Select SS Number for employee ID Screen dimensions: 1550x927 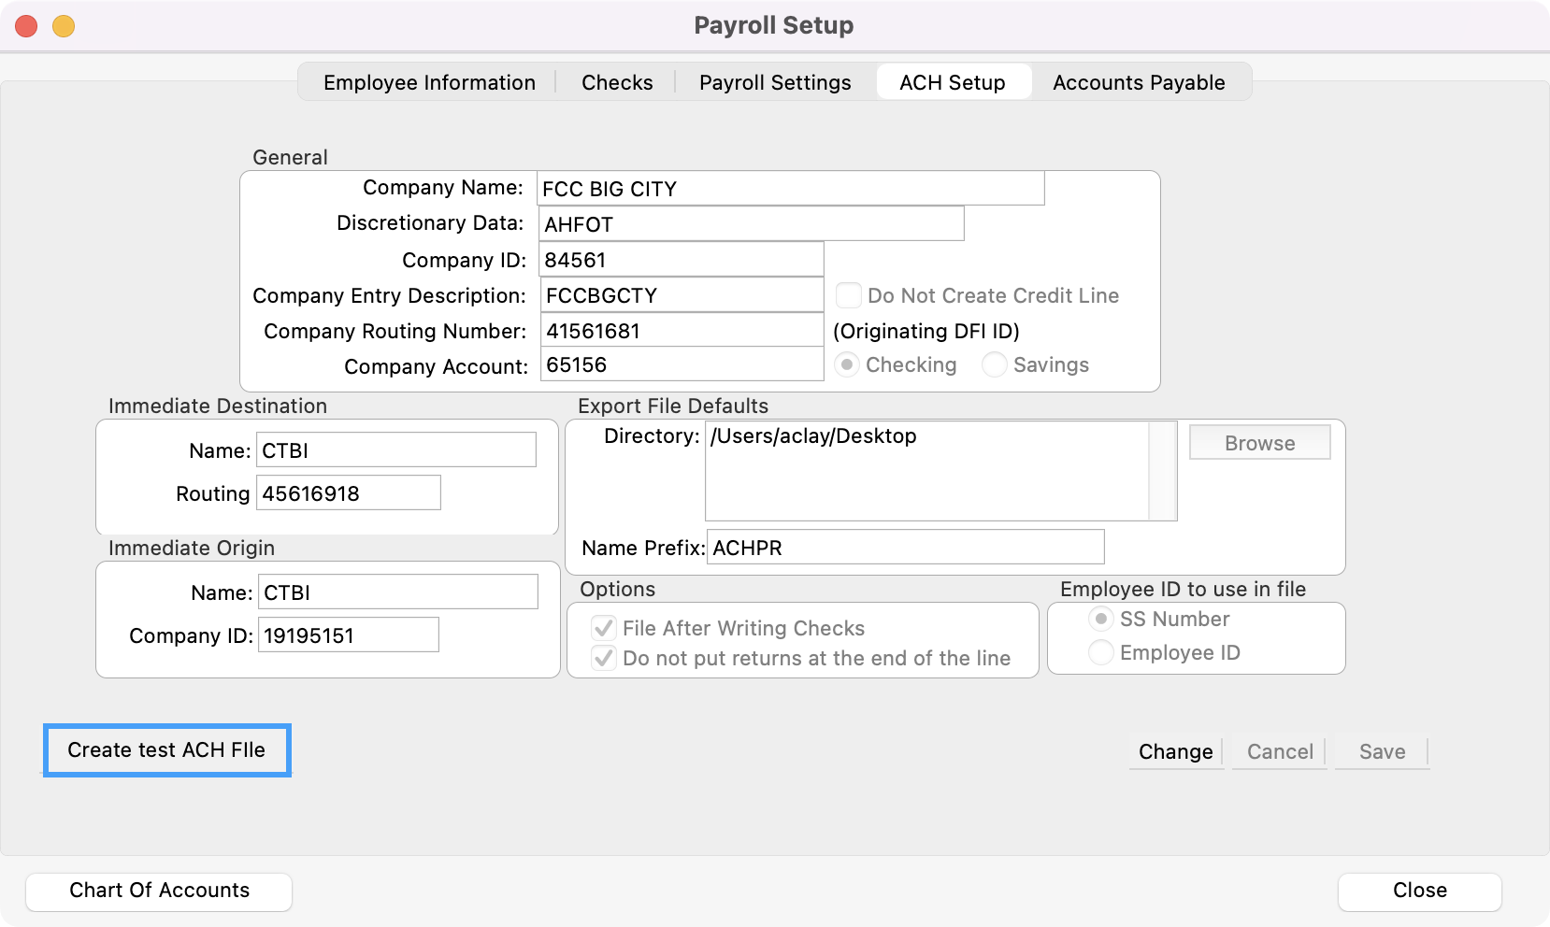[1101, 619]
